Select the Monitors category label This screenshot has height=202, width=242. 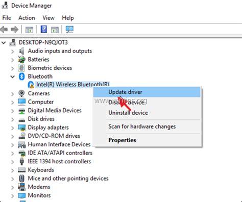click(39, 195)
